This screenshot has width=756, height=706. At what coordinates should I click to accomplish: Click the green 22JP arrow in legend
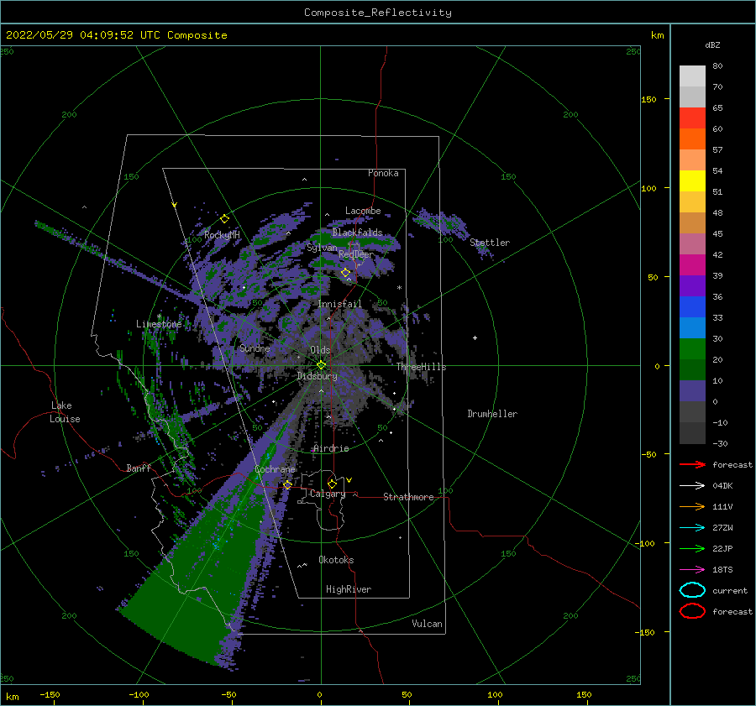pos(692,548)
